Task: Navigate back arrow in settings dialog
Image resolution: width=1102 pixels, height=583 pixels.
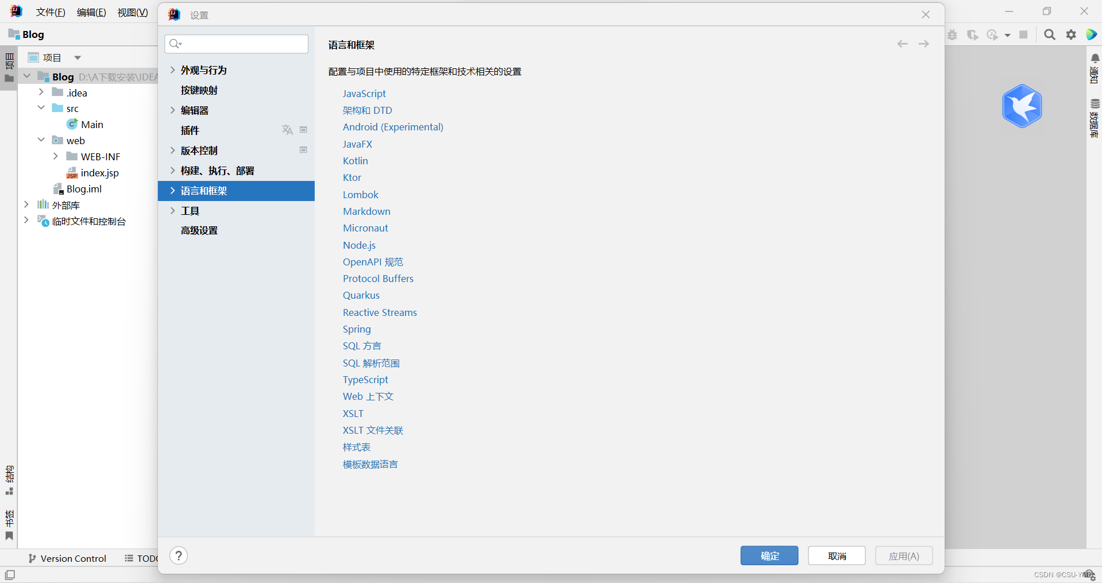Action: (903, 44)
